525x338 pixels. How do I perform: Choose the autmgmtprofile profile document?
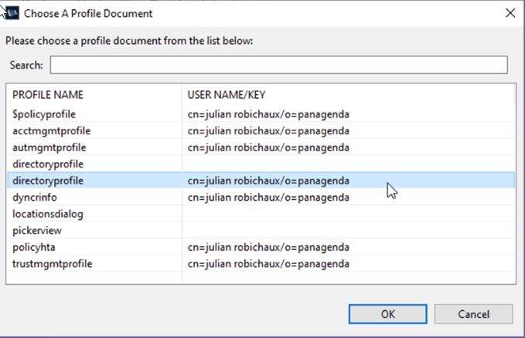coord(261,147)
